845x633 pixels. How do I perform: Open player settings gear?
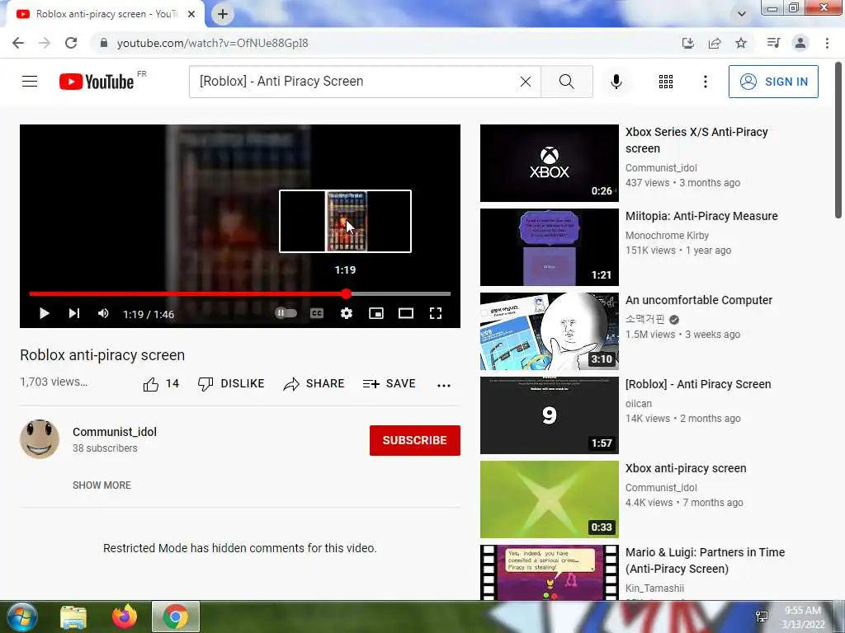point(347,313)
